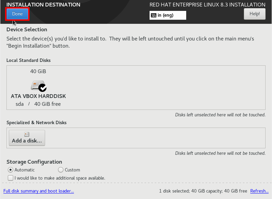Click the Local Standard Disks empty area

[x=165, y=88]
